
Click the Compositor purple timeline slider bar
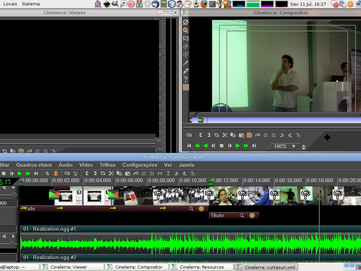tap(282, 120)
